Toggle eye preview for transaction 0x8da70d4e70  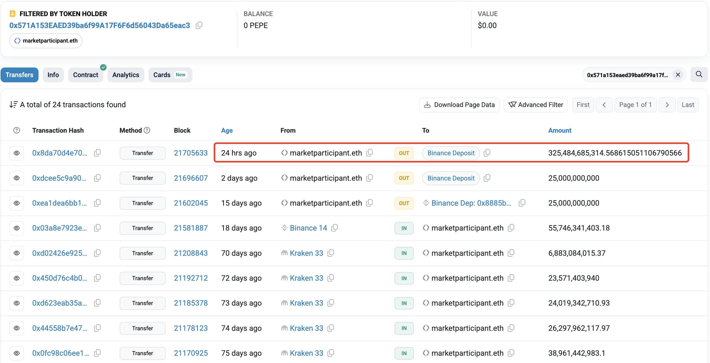[17, 153]
